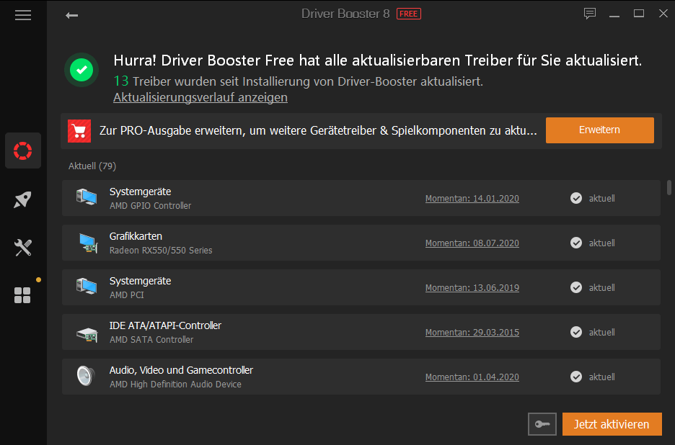This screenshot has width=675, height=445.
Task: Open Aktualisierungsverlauf anzeigen link
Action: pyautogui.click(x=200, y=98)
